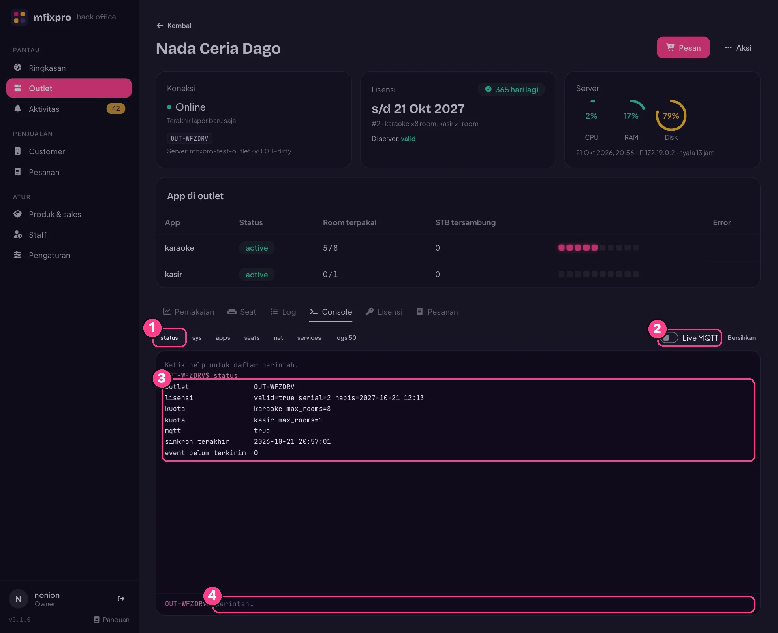
Task: Click the Pemakaian chart icon
Action: (167, 311)
